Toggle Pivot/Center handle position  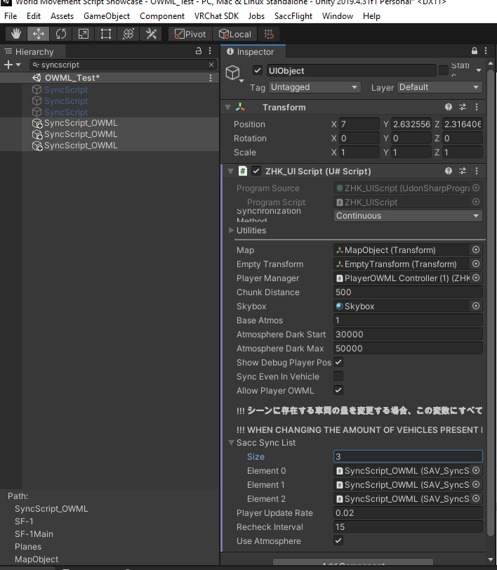click(190, 34)
